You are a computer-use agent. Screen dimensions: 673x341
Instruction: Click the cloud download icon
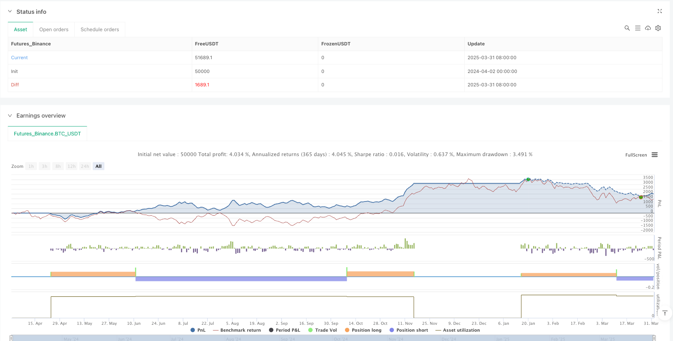click(x=648, y=28)
